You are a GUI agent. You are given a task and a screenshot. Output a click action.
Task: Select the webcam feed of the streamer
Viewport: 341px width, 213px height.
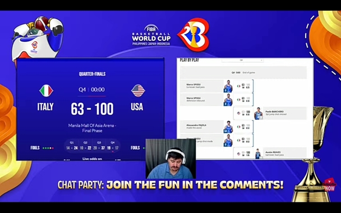click(170, 159)
